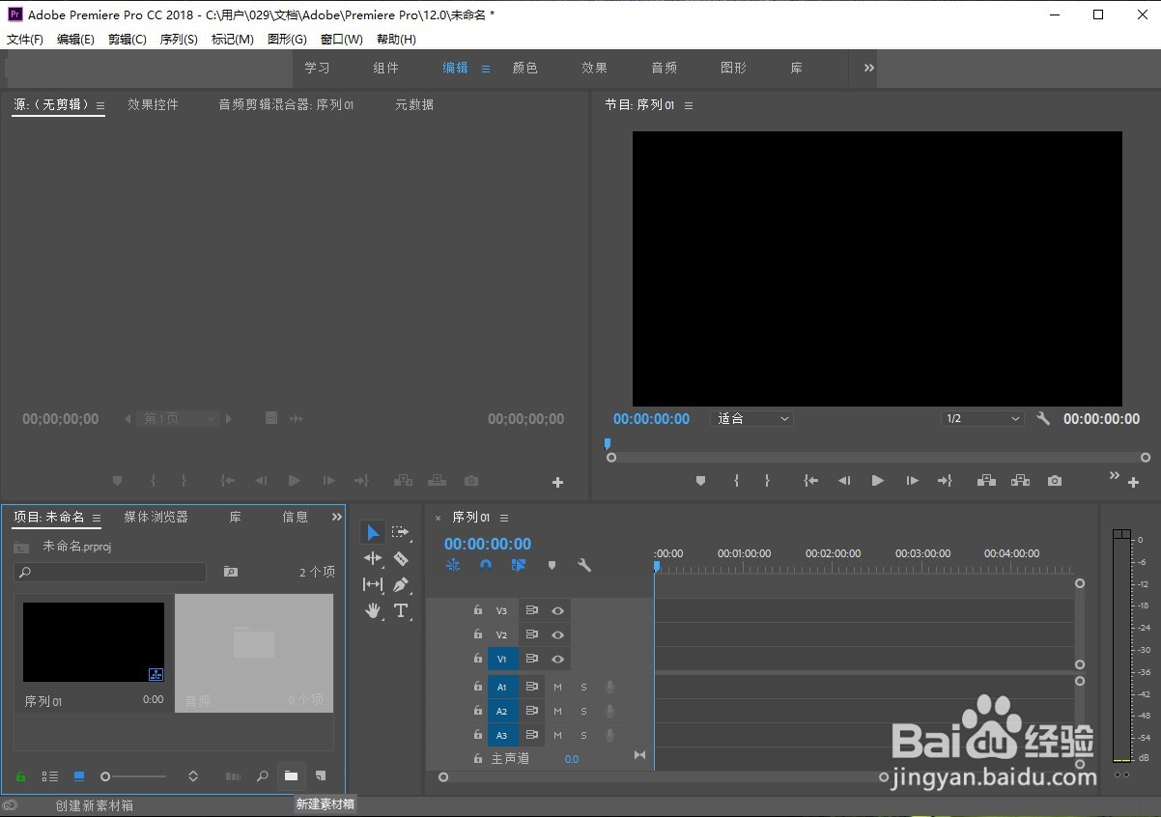Select the Track Select Forward tool

pyautogui.click(x=401, y=532)
